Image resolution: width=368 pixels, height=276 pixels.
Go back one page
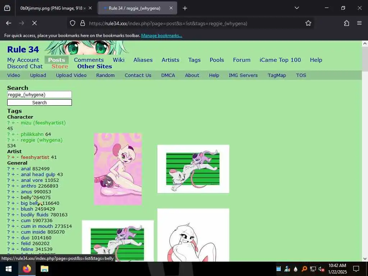coord(9,23)
